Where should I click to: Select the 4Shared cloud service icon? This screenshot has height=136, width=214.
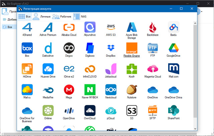click(27, 27)
